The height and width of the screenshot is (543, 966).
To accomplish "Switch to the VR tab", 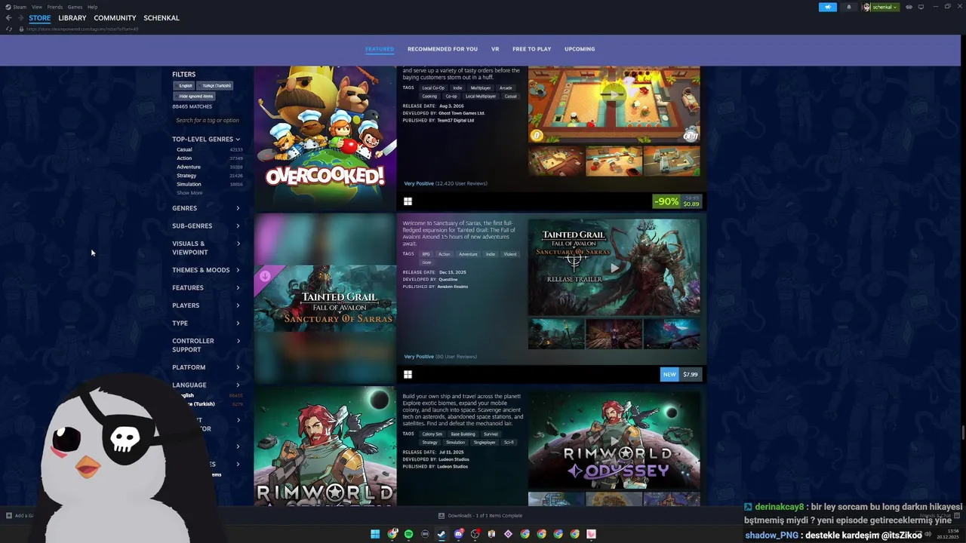I will coord(495,49).
